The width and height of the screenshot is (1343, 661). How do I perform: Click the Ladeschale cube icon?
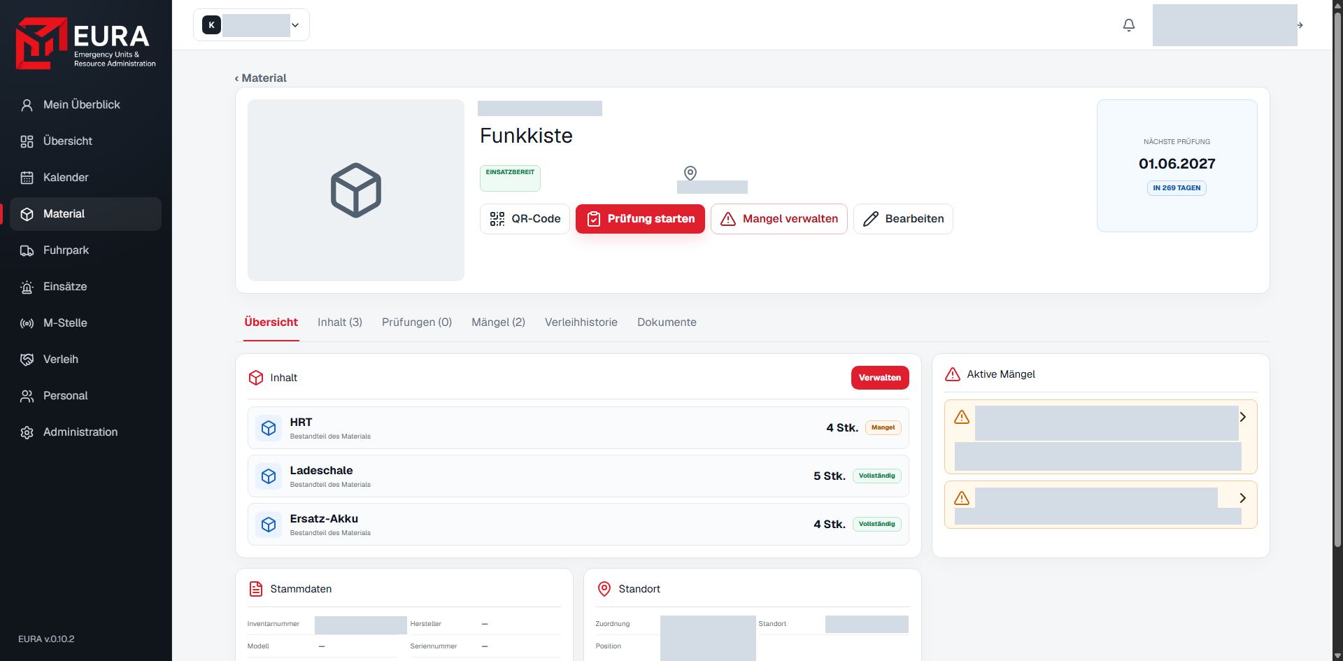[x=269, y=476]
